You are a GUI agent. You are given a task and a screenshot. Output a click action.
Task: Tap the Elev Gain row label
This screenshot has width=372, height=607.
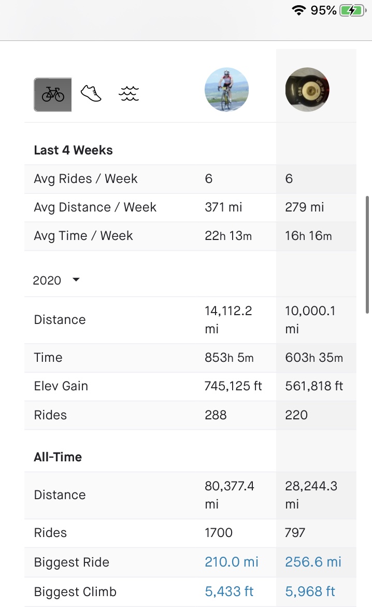click(61, 386)
